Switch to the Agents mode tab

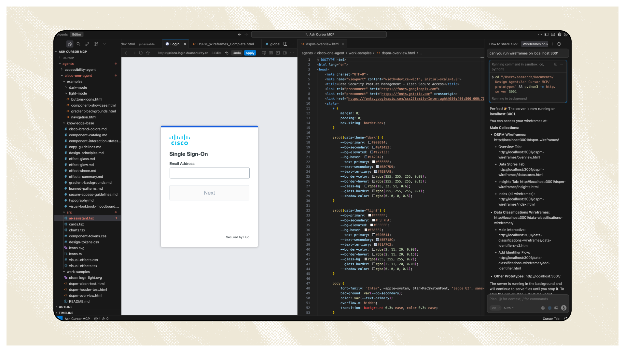(62, 35)
